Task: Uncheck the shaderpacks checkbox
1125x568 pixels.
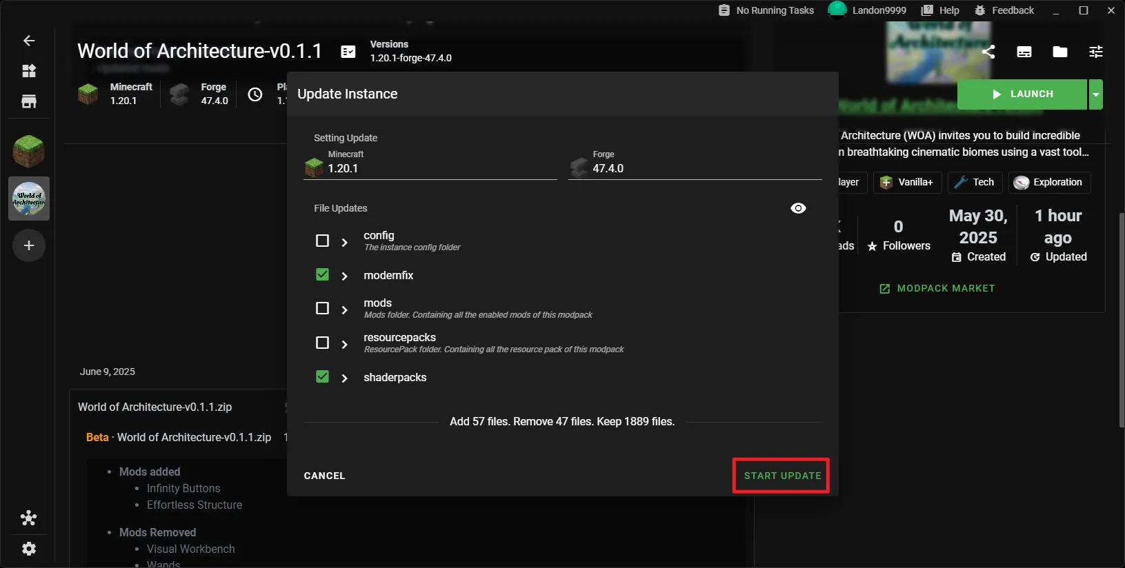Action: tap(322, 376)
